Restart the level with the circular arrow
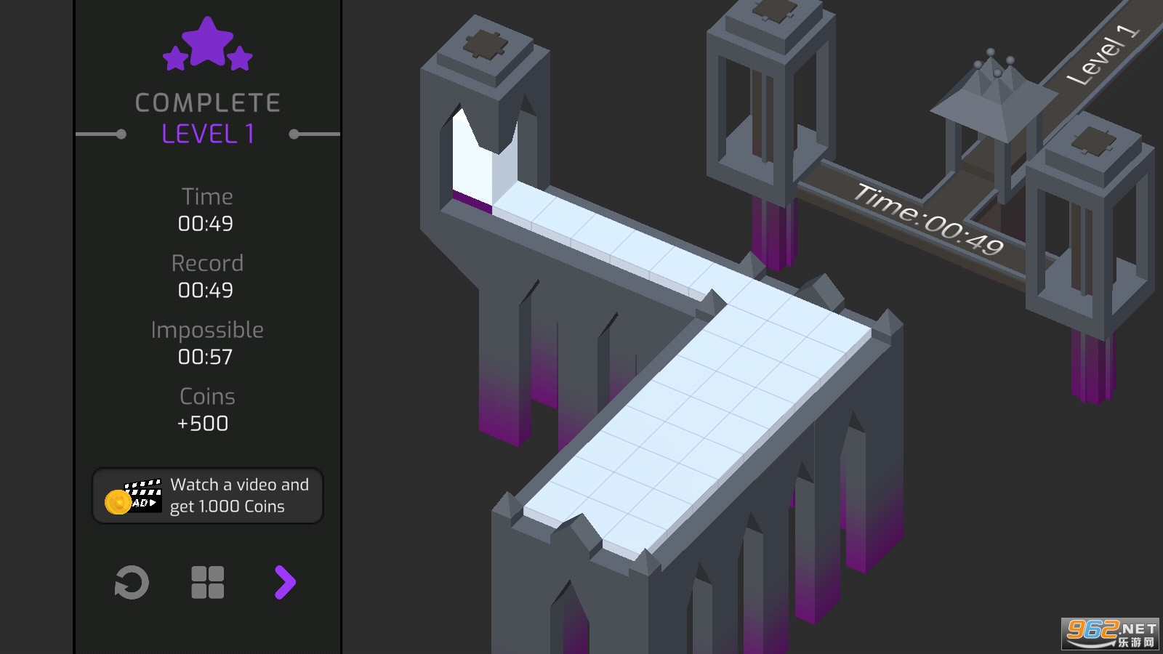Viewport: 1163px width, 654px height. click(132, 582)
